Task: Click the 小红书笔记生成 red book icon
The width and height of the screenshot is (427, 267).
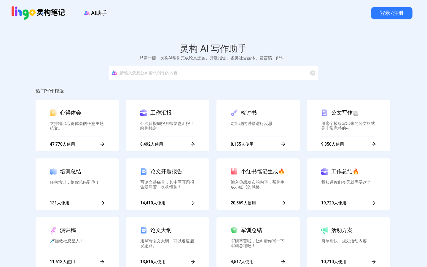Action: pos(234,171)
